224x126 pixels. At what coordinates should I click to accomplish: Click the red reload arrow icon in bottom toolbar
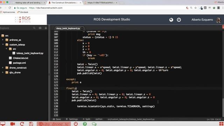tap(22, 124)
